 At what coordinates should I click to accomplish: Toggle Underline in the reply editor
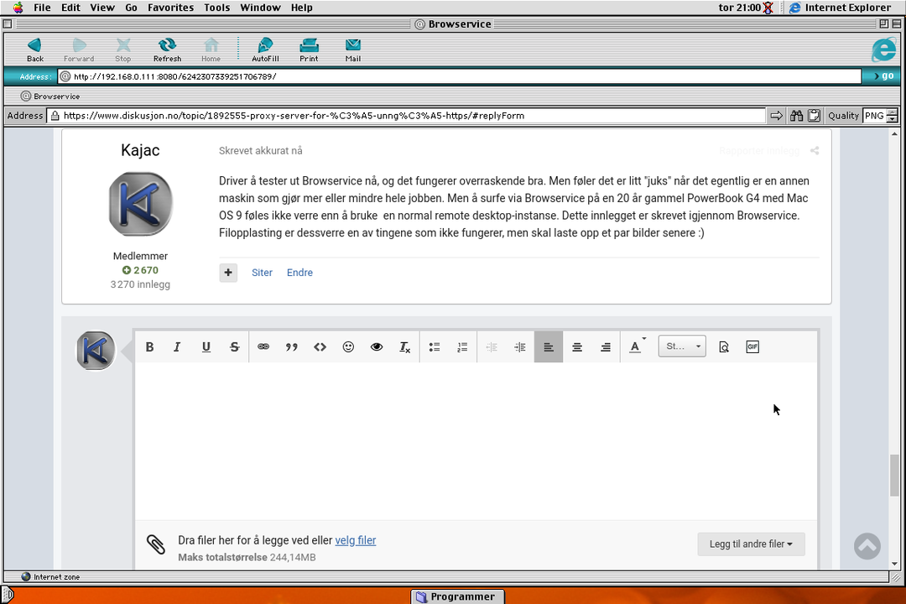pos(206,346)
